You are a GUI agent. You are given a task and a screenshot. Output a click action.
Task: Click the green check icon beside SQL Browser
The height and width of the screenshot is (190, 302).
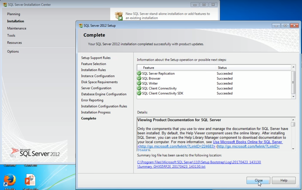[x=139, y=78]
